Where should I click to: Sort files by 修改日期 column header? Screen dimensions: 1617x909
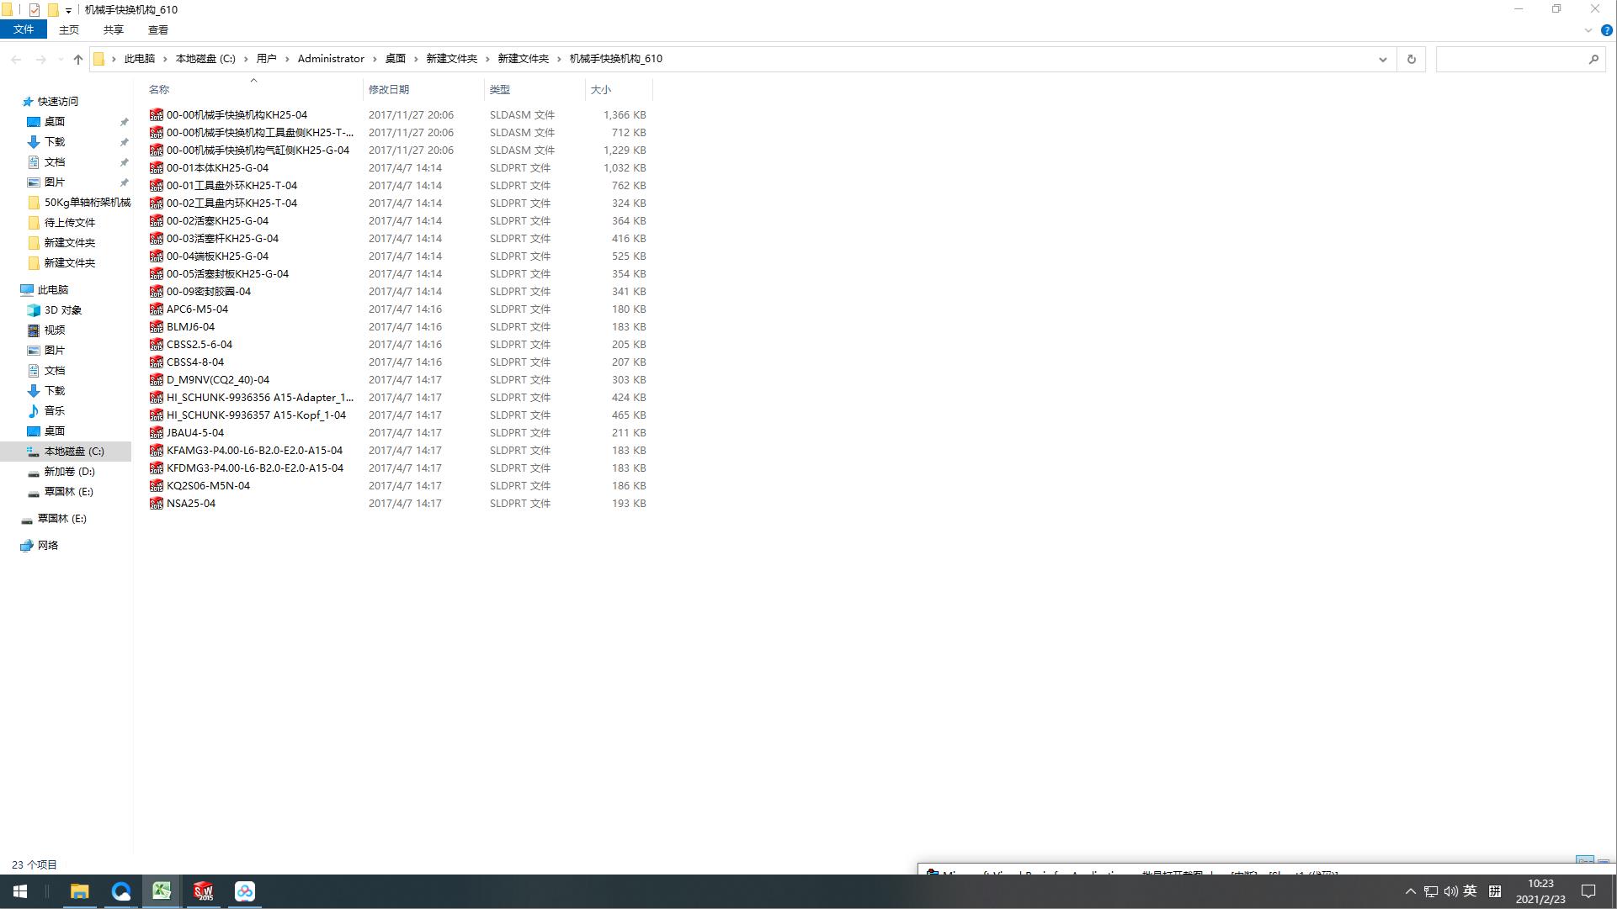pyautogui.click(x=389, y=89)
